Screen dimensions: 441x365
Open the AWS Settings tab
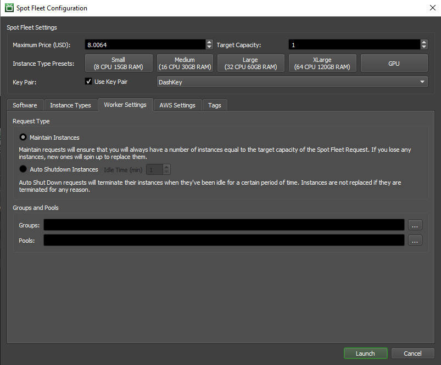pos(177,105)
